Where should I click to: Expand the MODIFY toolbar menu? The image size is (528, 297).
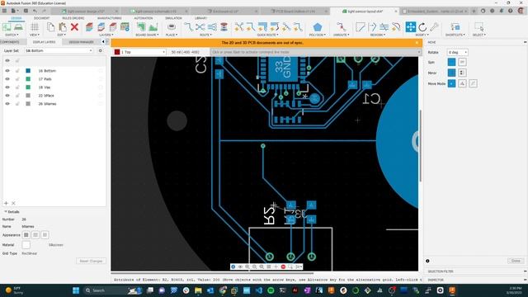click(422, 35)
